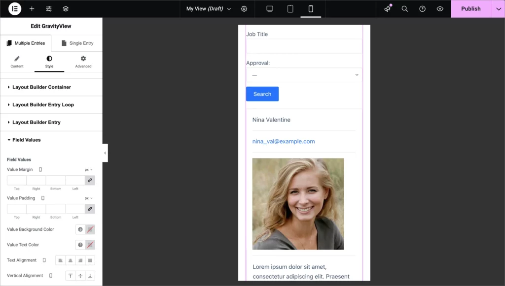This screenshot has height=286, width=505.
Task: Switch preview to tablet device mode
Action: 289,8
